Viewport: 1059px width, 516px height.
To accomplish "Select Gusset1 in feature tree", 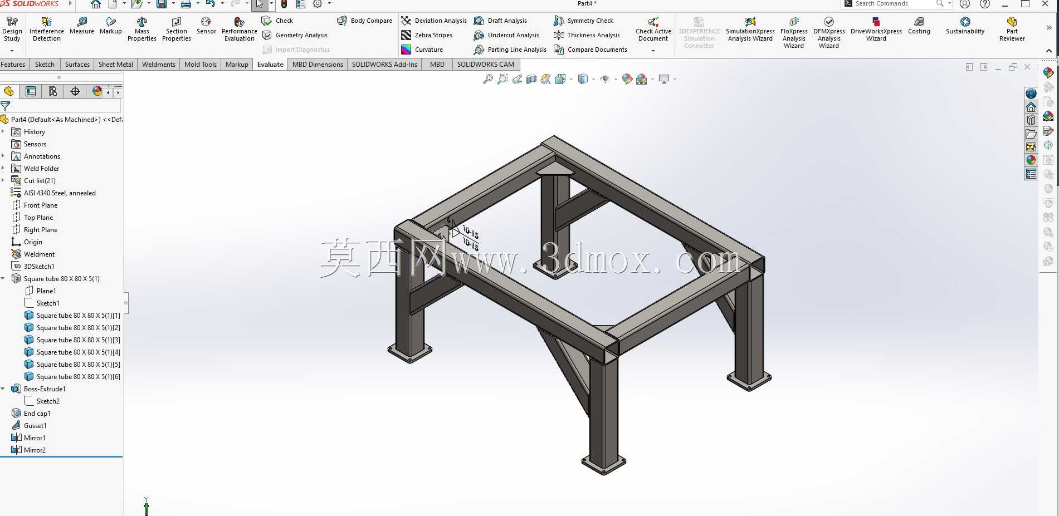I will click(x=35, y=426).
